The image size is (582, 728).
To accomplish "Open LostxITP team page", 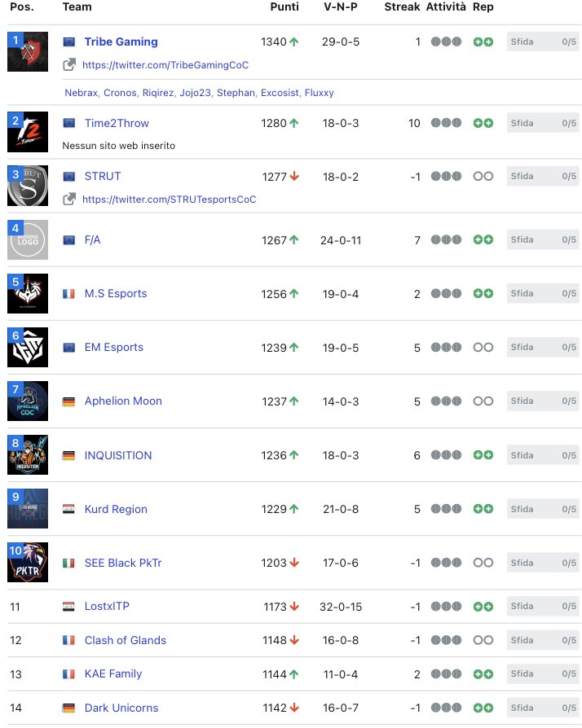I will 107,607.
